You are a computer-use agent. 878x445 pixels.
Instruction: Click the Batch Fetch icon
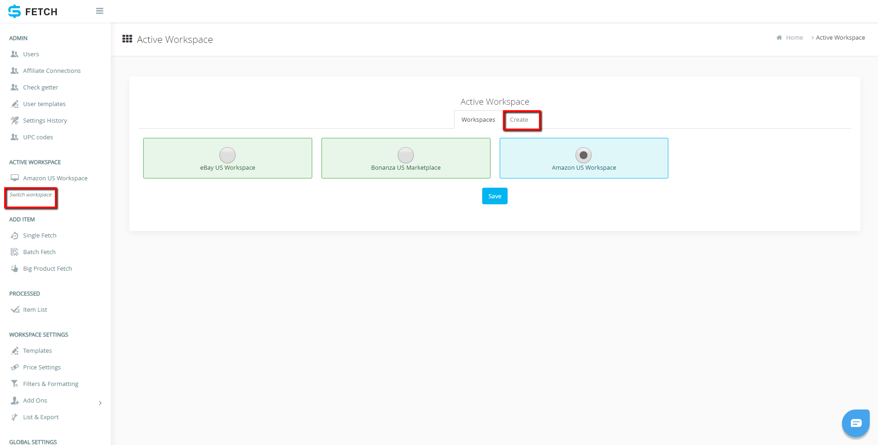click(15, 252)
